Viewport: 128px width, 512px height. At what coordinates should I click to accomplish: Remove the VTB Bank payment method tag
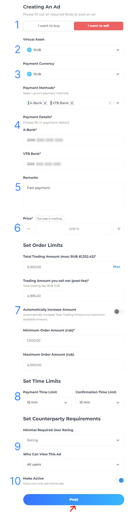(72, 103)
